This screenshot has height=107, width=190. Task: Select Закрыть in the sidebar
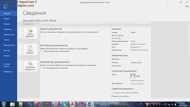coord(9,56)
